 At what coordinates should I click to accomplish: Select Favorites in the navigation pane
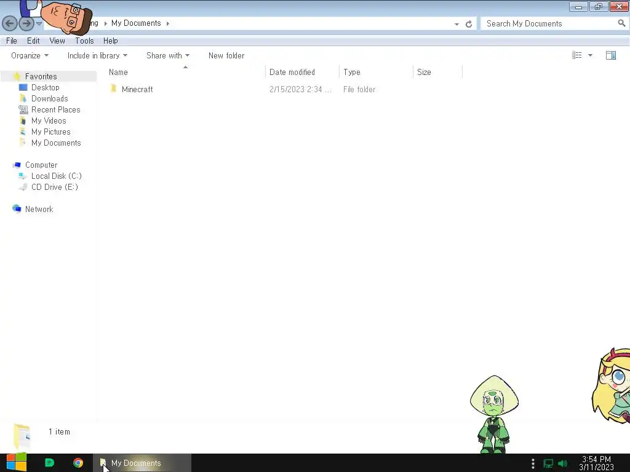pyautogui.click(x=41, y=76)
